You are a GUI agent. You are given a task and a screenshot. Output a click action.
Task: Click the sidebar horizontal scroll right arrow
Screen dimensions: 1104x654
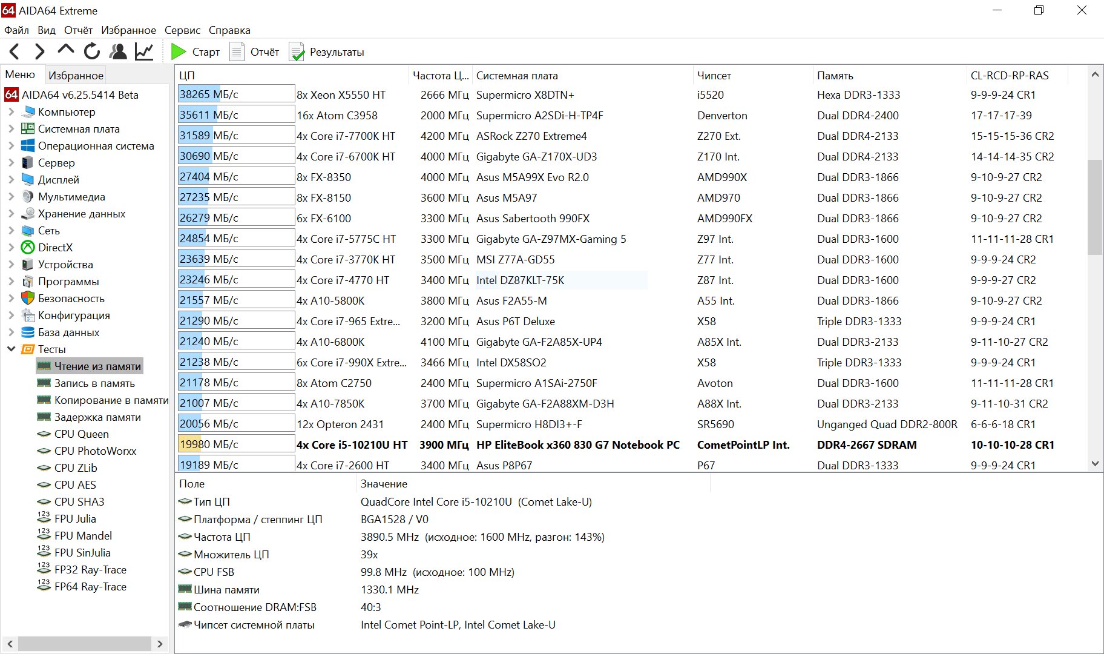pyautogui.click(x=160, y=644)
